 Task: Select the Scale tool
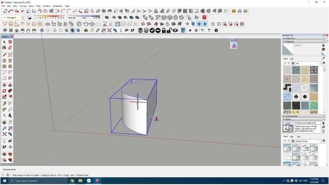5,97
